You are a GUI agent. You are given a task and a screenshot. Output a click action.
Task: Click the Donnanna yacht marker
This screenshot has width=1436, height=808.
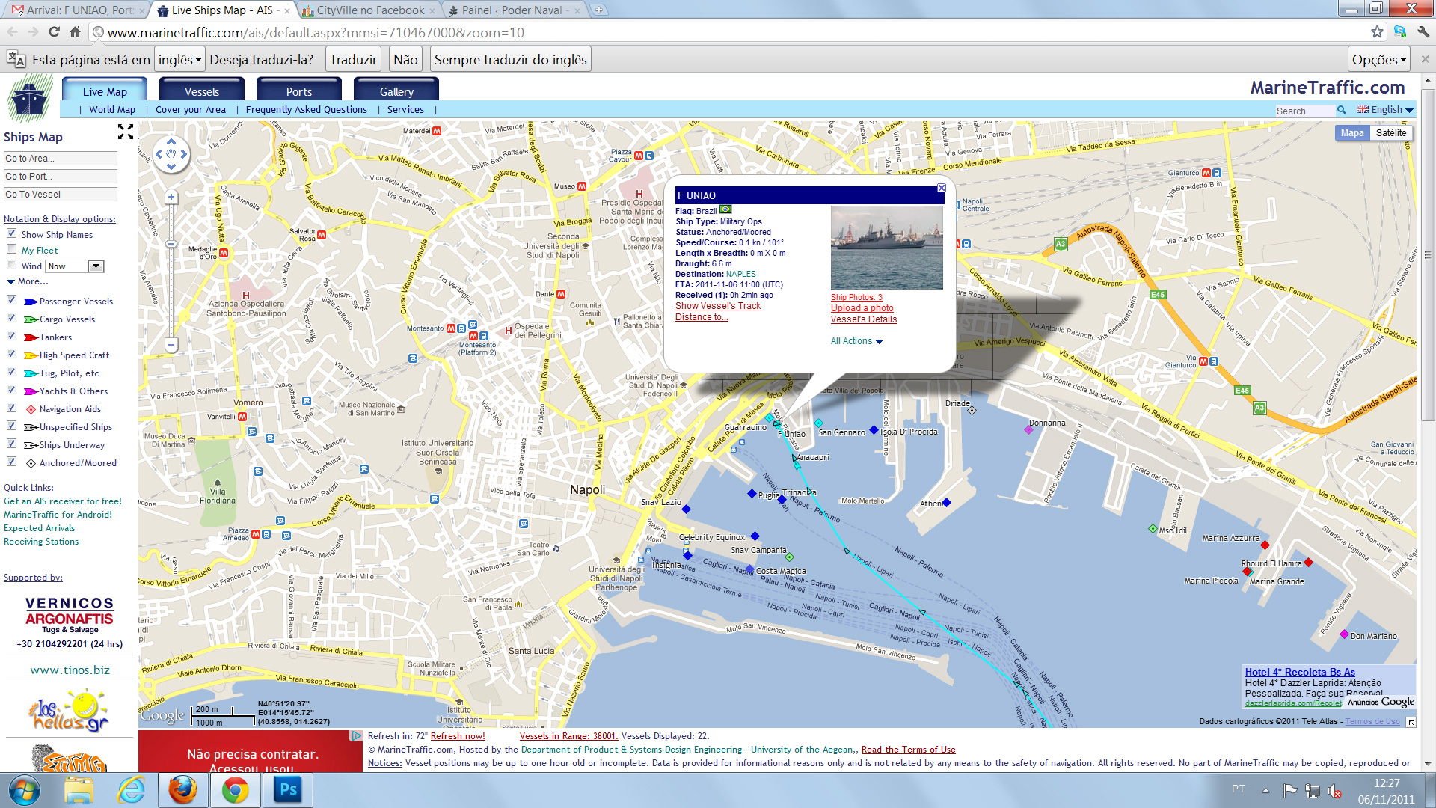click(1028, 430)
